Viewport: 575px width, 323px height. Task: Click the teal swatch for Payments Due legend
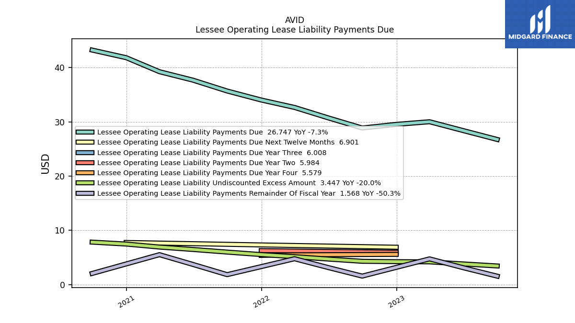[x=85, y=132]
